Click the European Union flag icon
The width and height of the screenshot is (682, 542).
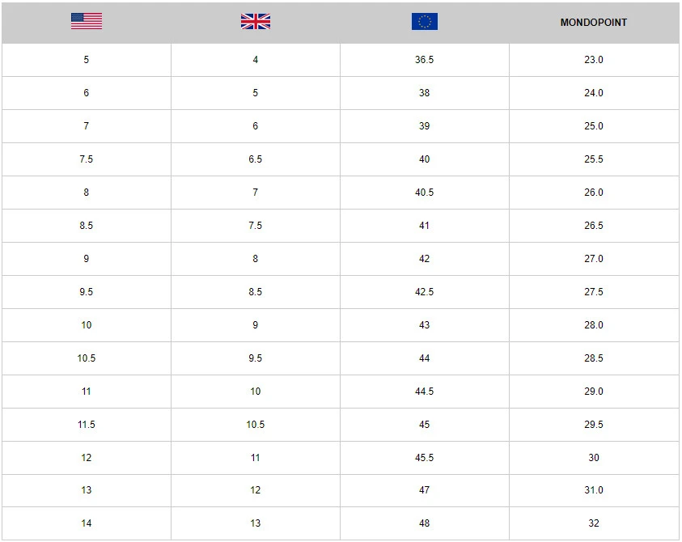coord(425,22)
